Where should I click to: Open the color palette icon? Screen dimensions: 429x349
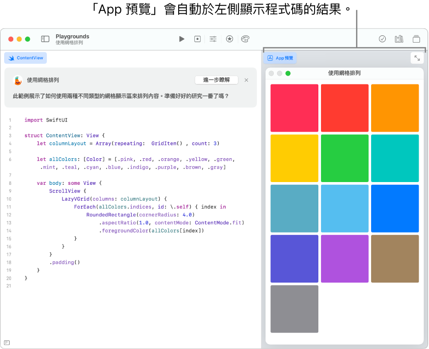(x=245, y=39)
